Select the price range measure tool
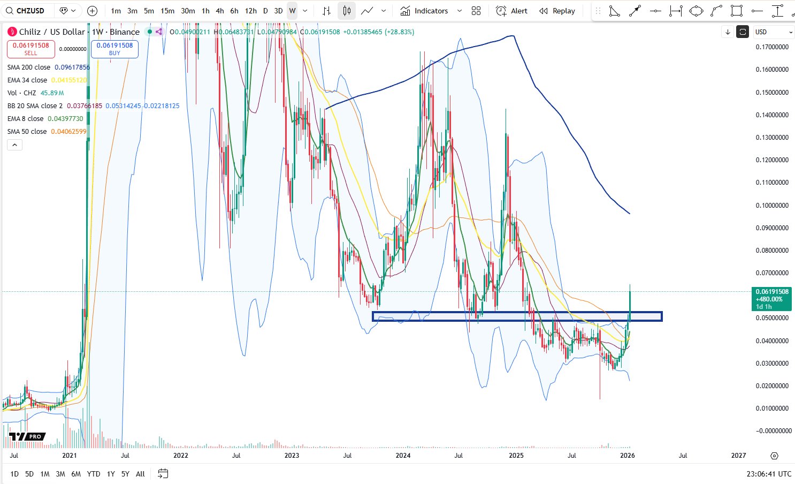 [x=777, y=11]
